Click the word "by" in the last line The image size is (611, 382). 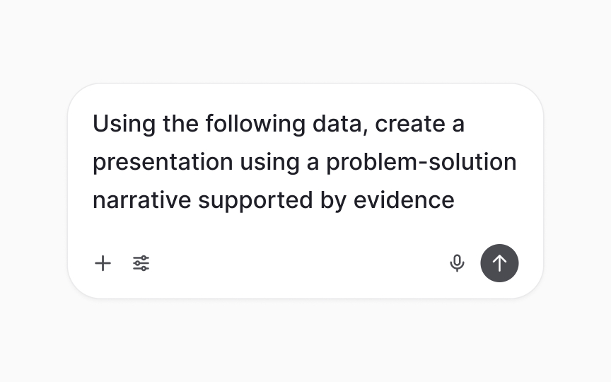333,200
